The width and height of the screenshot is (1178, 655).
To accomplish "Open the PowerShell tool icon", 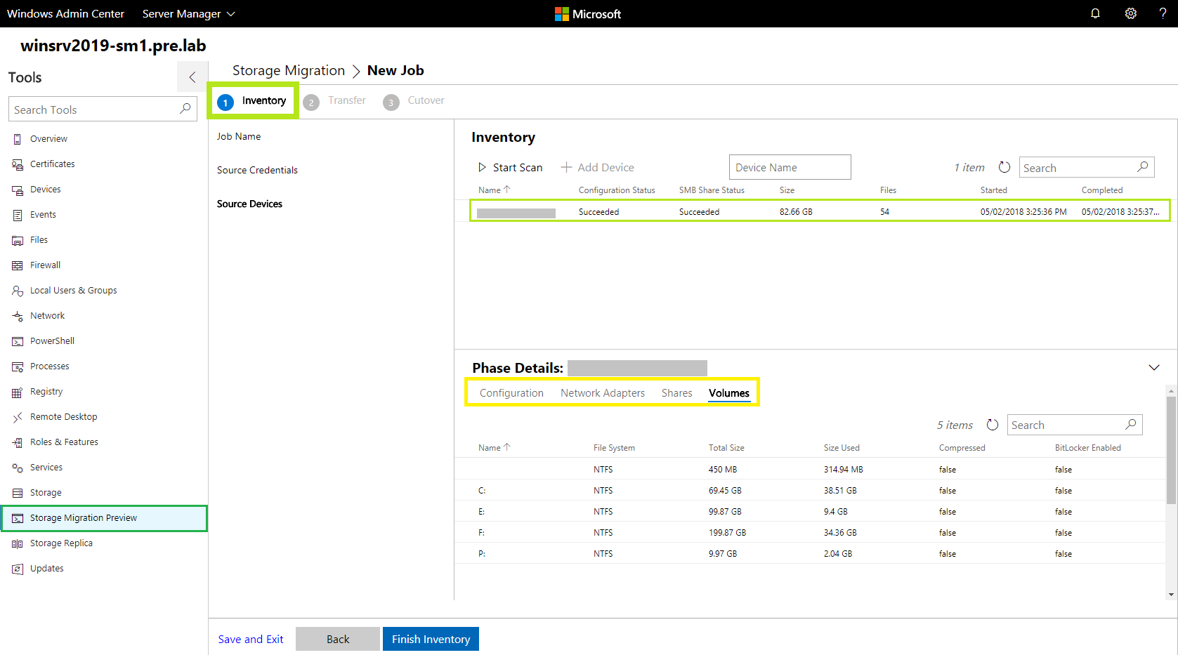I will [x=18, y=341].
